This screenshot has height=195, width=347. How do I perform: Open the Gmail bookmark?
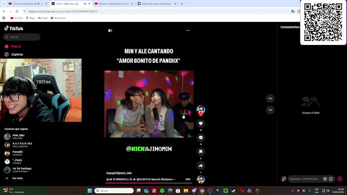point(43,18)
